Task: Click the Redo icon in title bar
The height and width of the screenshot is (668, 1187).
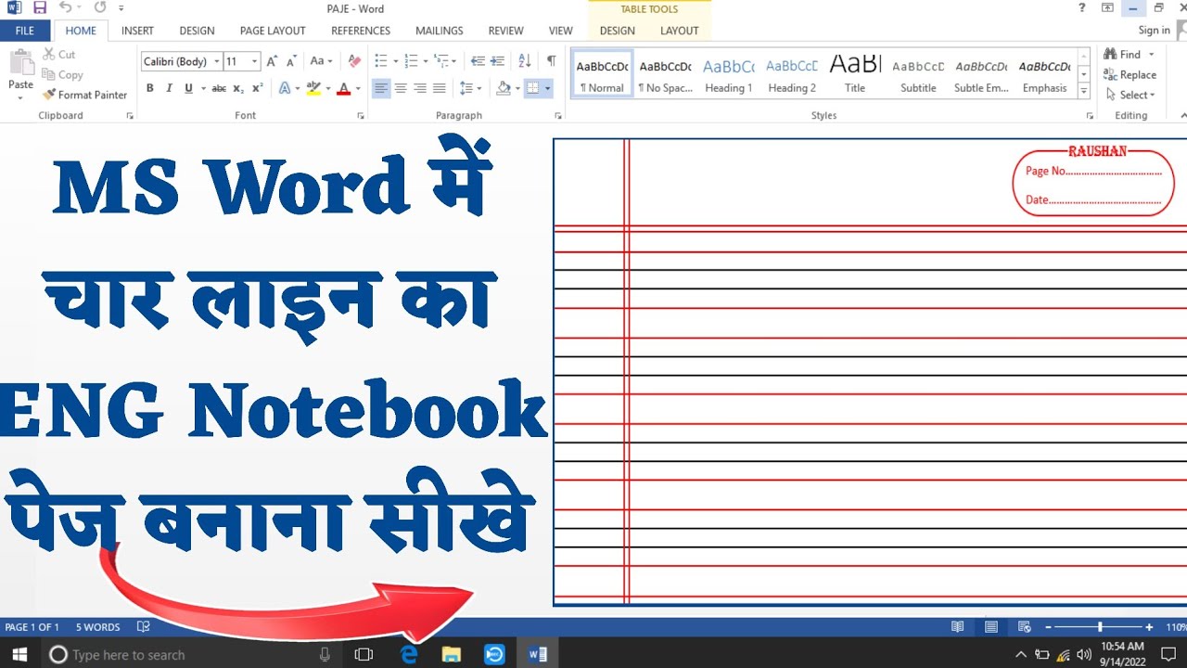Action: point(99,8)
